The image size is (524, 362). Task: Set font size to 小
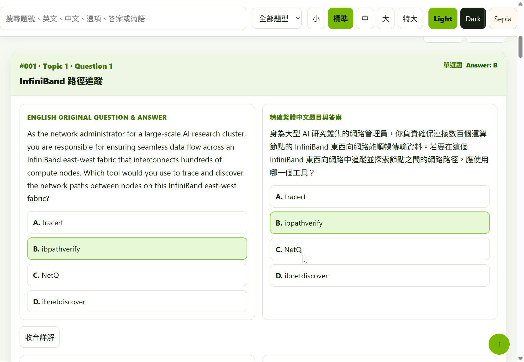point(316,19)
